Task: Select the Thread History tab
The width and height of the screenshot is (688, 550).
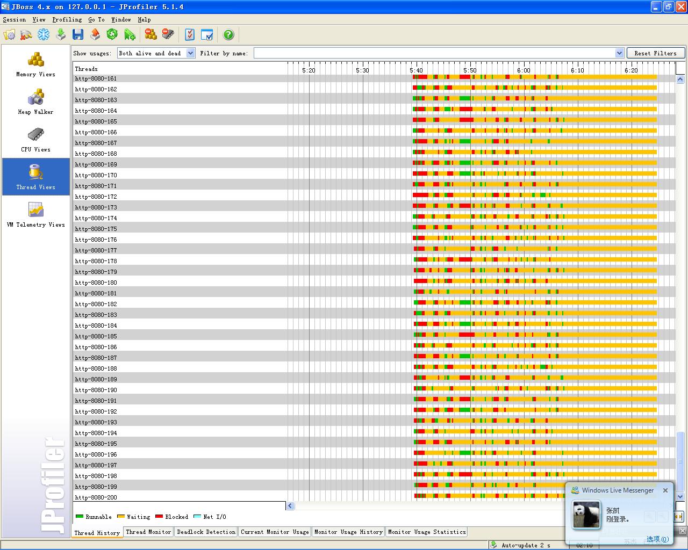Action: point(97,532)
